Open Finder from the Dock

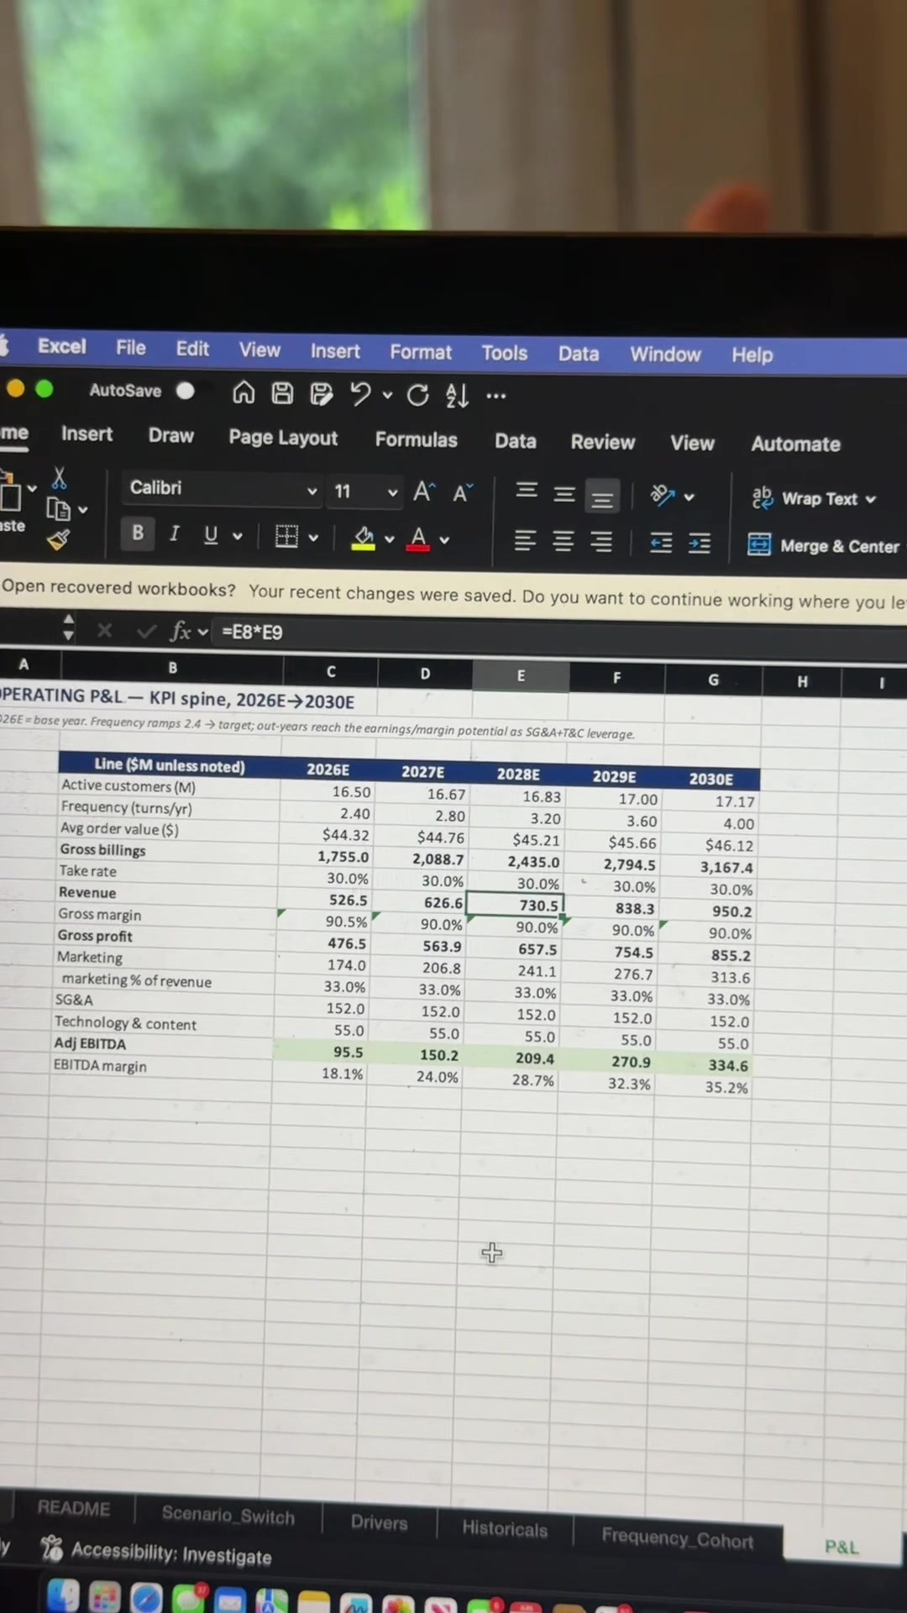tap(63, 1596)
